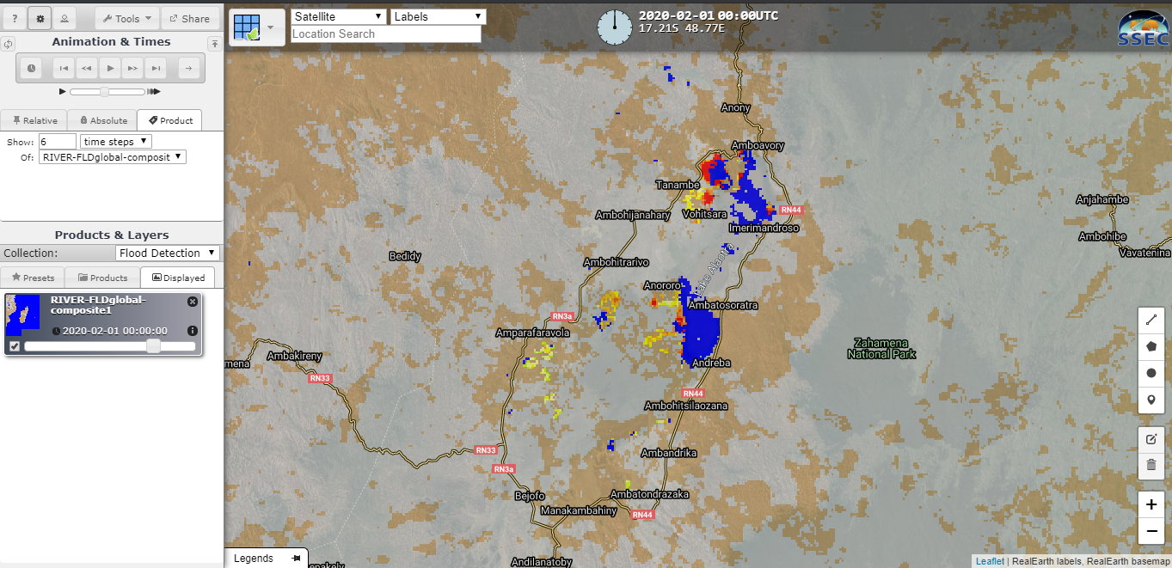The width and height of the screenshot is (1172, 568).
Task: Open the help question mark button
Action: (15, 18)
